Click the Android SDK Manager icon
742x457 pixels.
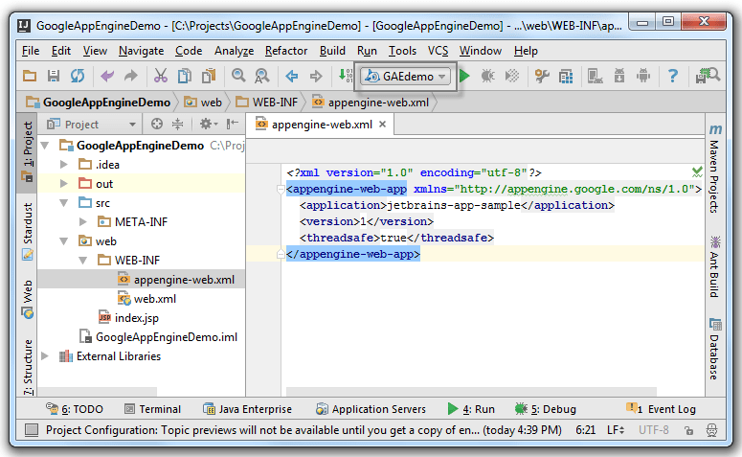pyautogui.click(x=619, y=76)
